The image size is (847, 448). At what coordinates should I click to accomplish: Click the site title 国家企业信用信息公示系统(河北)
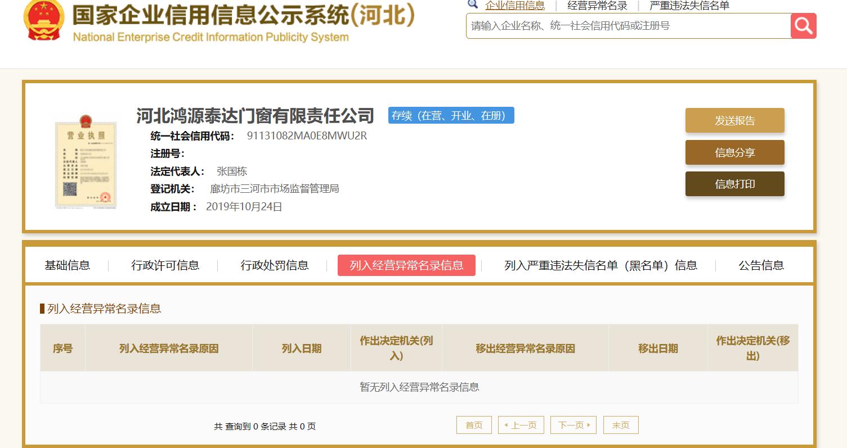click(x=243, y=16)
